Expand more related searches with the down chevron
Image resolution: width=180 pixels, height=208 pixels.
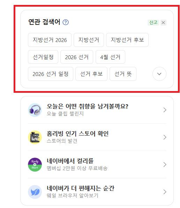pyautogui.click(x=159, y=74)
